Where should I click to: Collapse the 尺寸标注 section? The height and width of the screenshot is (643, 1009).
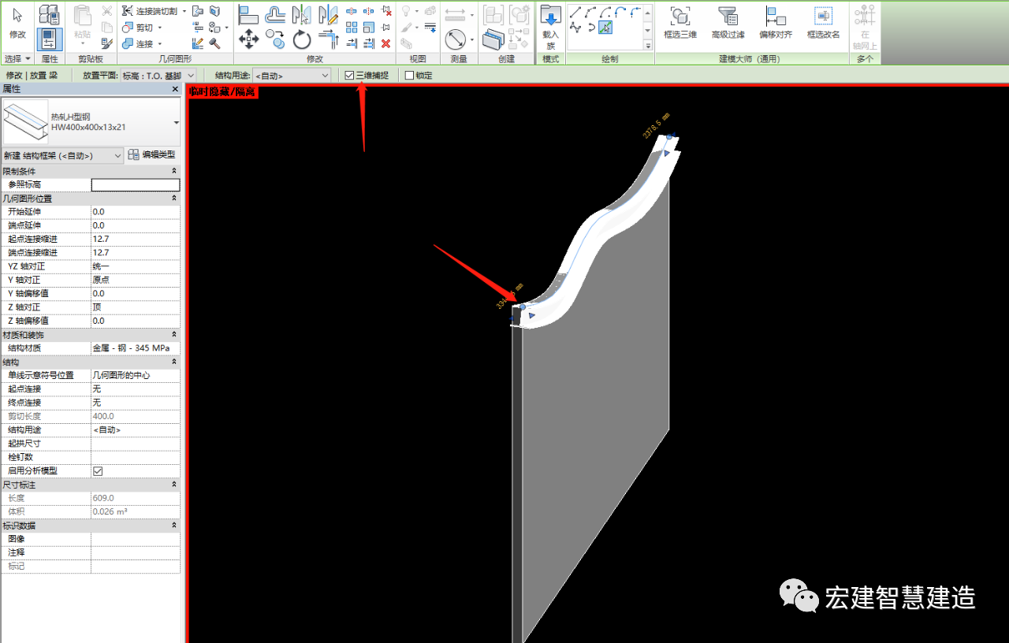pos(173,485)
